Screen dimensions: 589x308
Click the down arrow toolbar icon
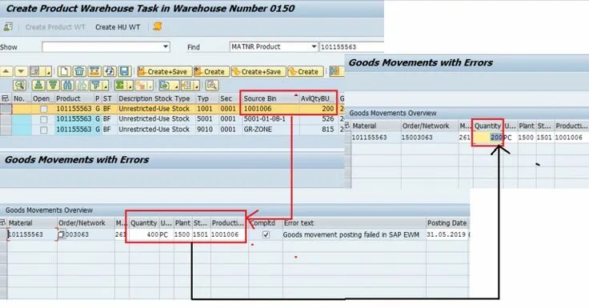[x=21, y=71]
